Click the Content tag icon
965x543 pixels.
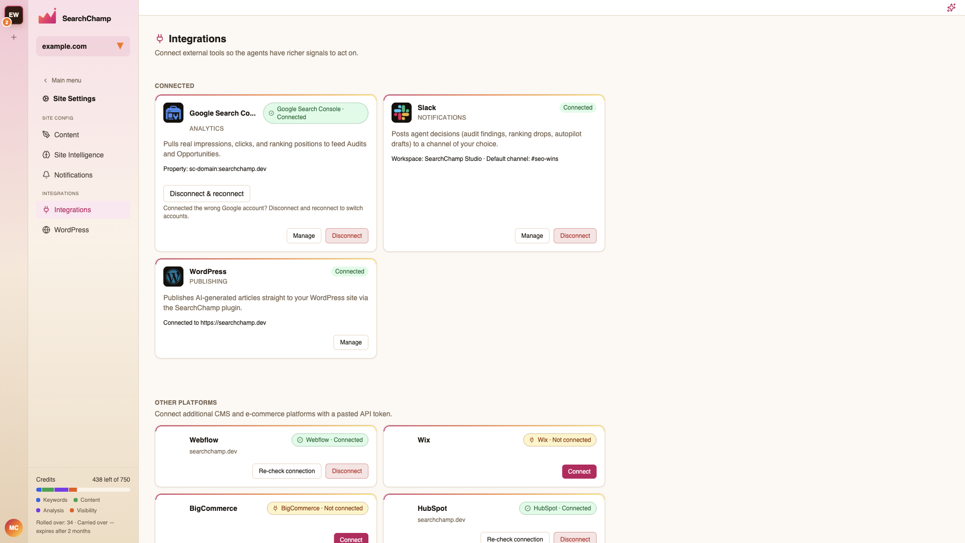pos(46,135)
